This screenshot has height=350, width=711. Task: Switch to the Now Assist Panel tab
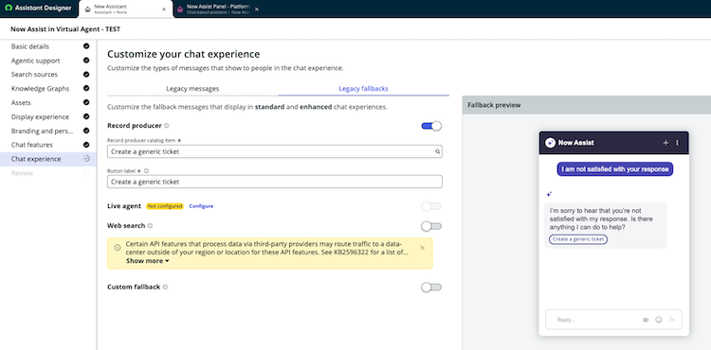pyautogui.click(x=218, y=9)
